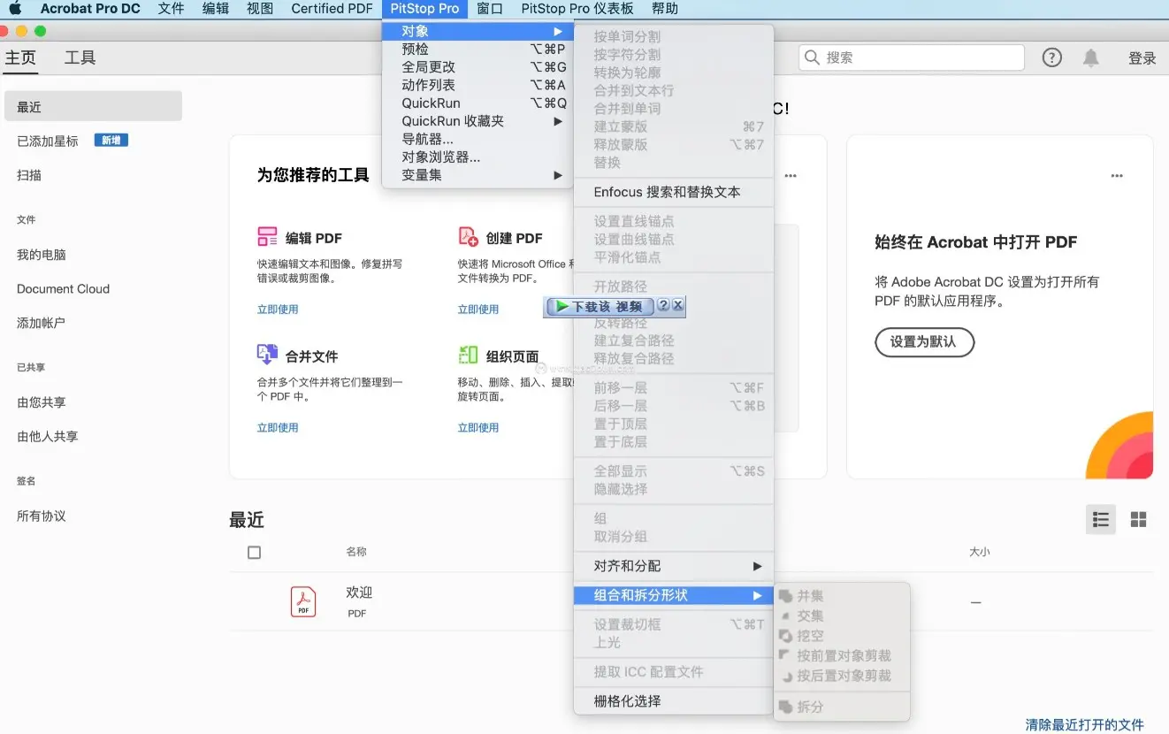Open the 文件 menu
The image size is (1169, 734).
pos(172,9)
